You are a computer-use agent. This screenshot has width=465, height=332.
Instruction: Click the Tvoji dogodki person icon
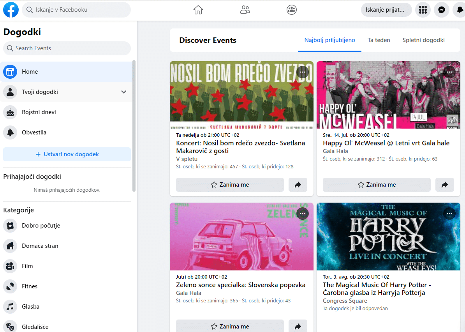click(10, 92)
